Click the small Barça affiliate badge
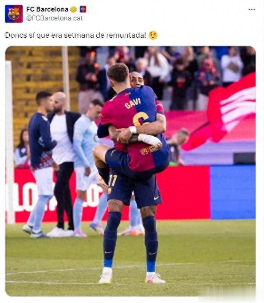Viewport: 264px width, 303px height. coord(83,9)
